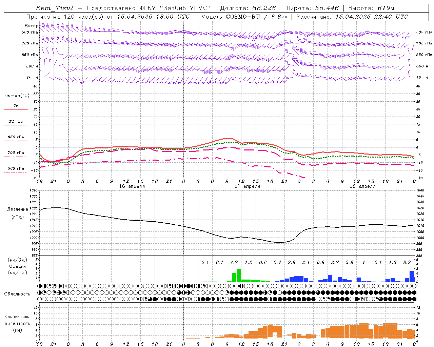Click the '2м' temperature legend entry

16,106
